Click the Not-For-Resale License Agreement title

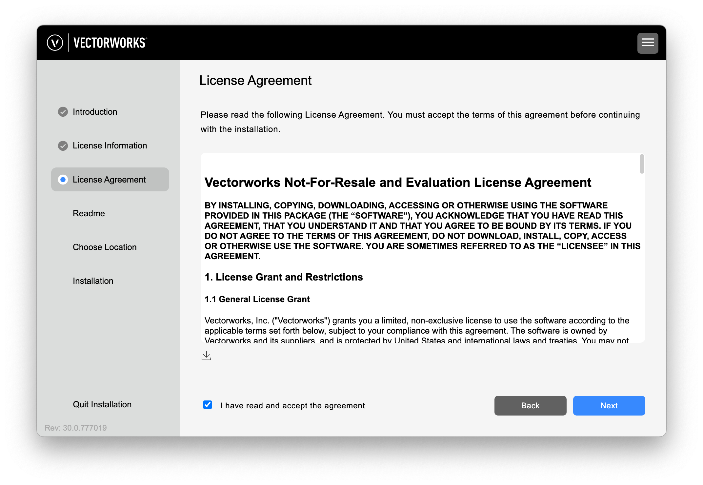pyautogui.click(x=398, y=183)
